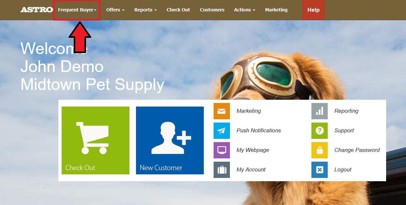The height and width of the screenshot is (205, 406).
Task: Expand the Offers dropdown in navbar
Action: pyautogui.click(x=115, y=10)
